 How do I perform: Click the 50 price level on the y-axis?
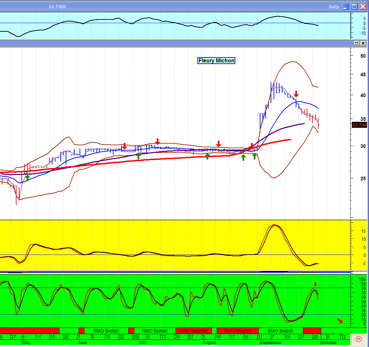click(363, 56)
